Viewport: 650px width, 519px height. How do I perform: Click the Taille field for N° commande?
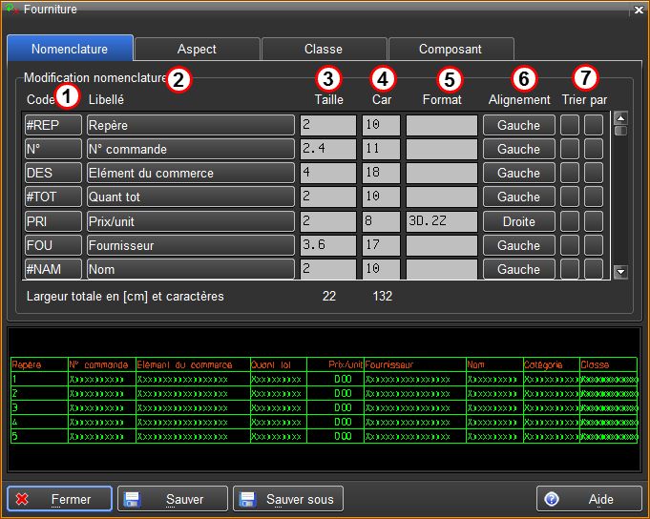coord(327,150)
